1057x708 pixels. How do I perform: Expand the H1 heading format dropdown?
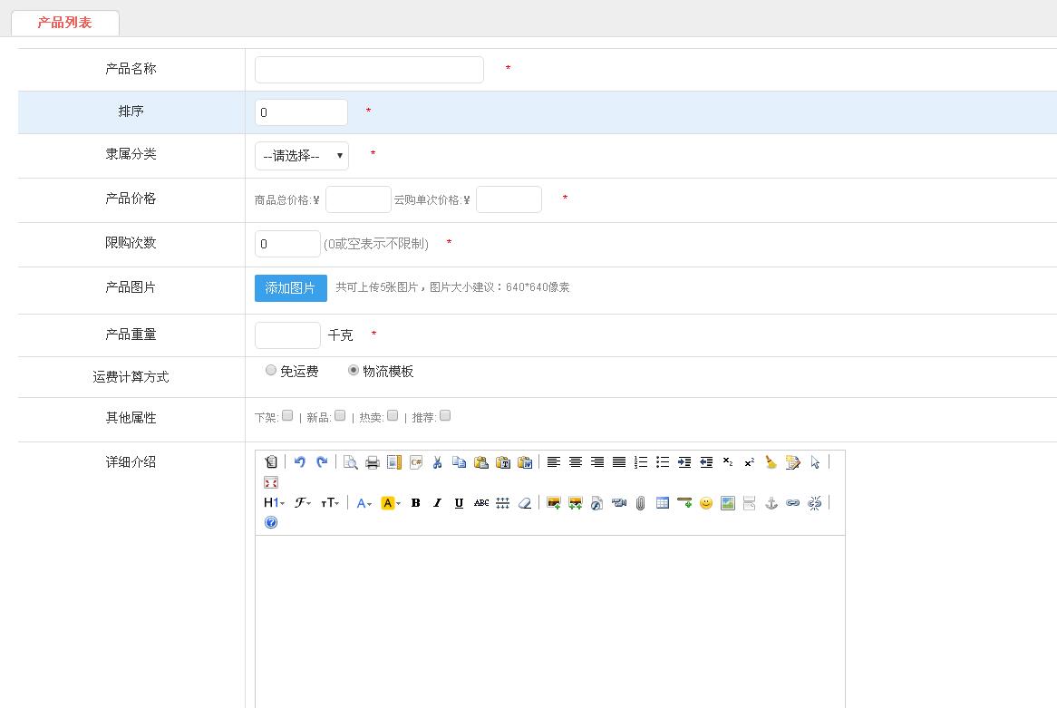coord(274,503)
